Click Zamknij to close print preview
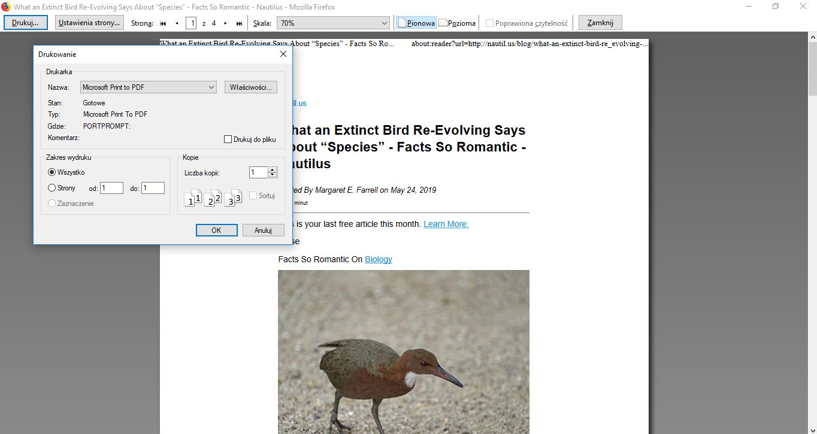 click(x=600, y=23)
